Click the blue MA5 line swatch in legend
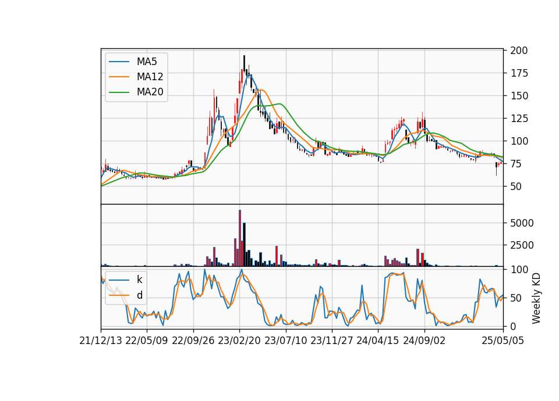The image size is (559, 401). [x=119, y=62]
